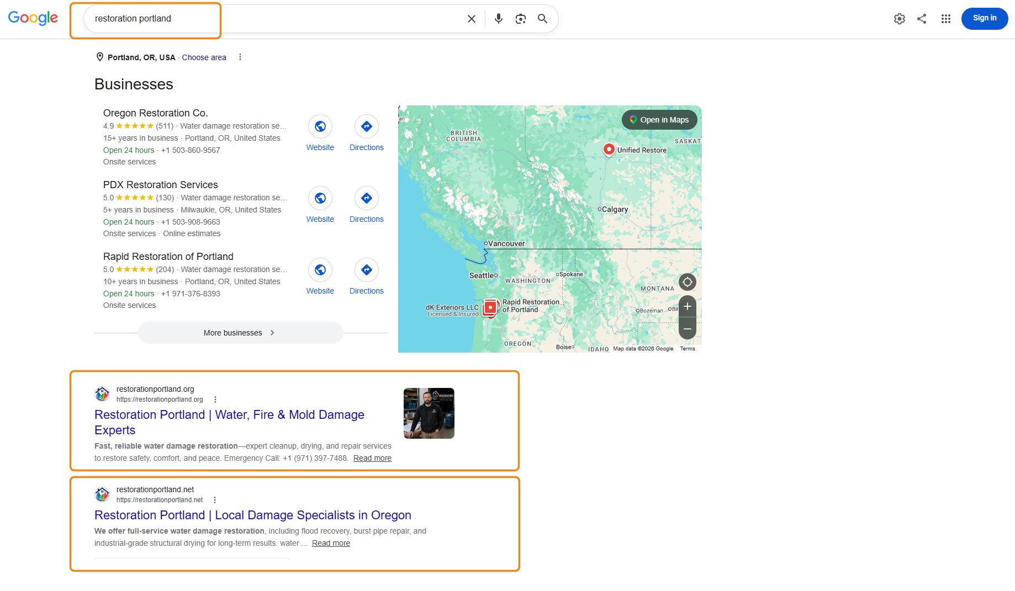Clear the search box with X icon
The width and height of the screenshot is (1015, 591).
click(x=472, y=19)
